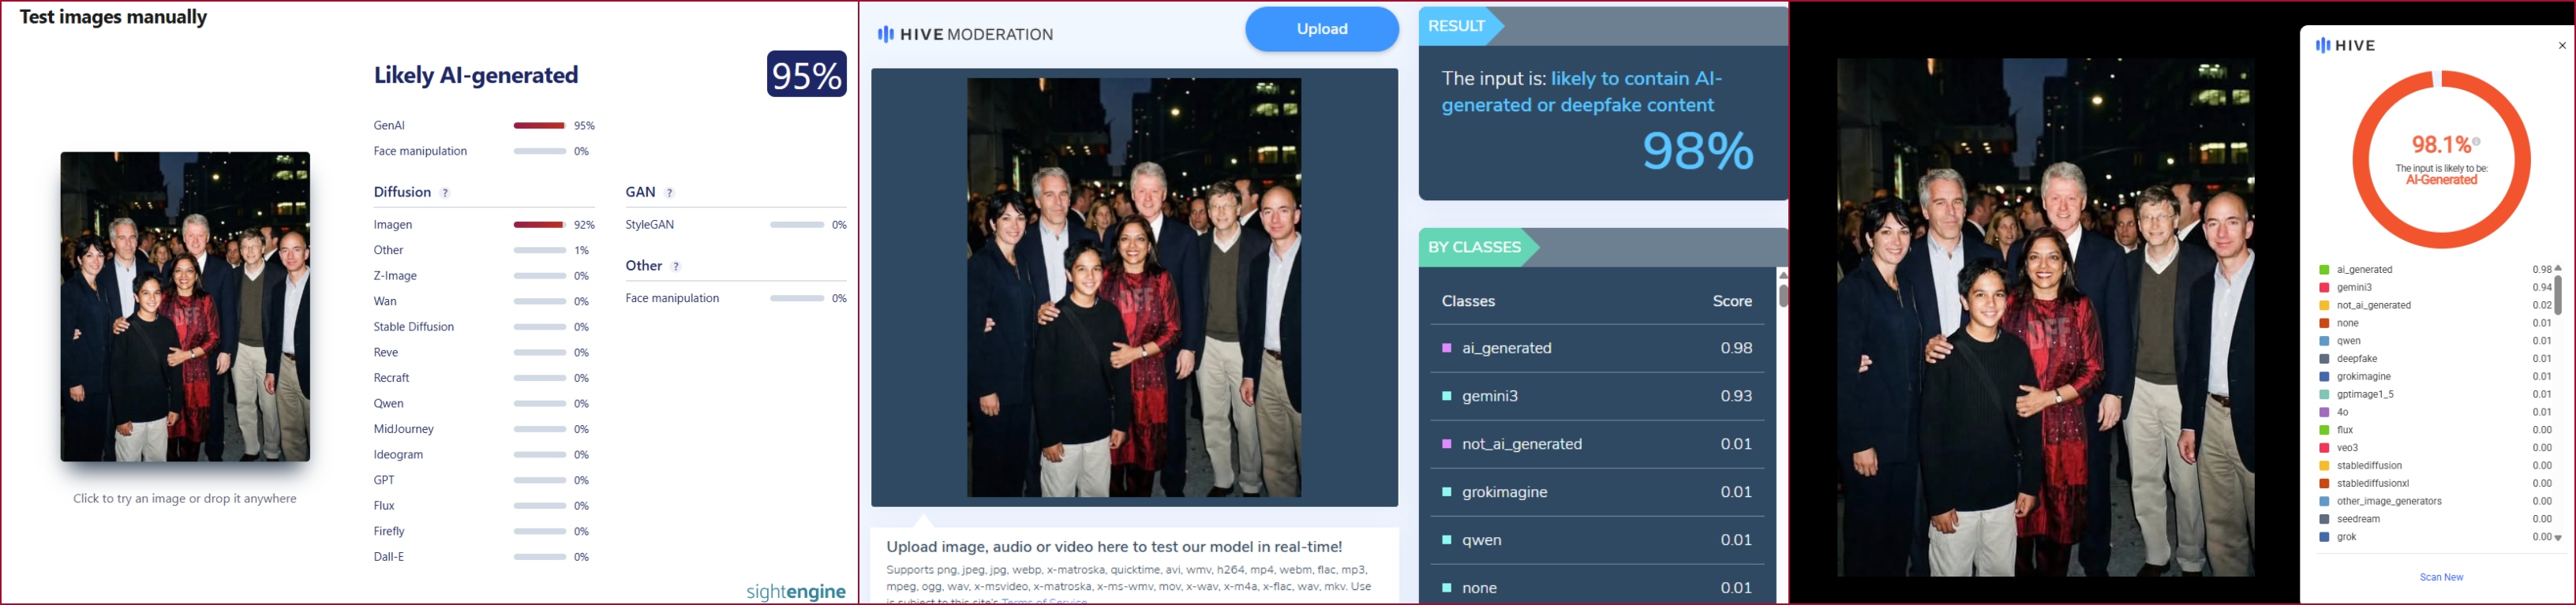
Task: Click the Hive Moderation logo icon
Action: (x=885, y=34)
